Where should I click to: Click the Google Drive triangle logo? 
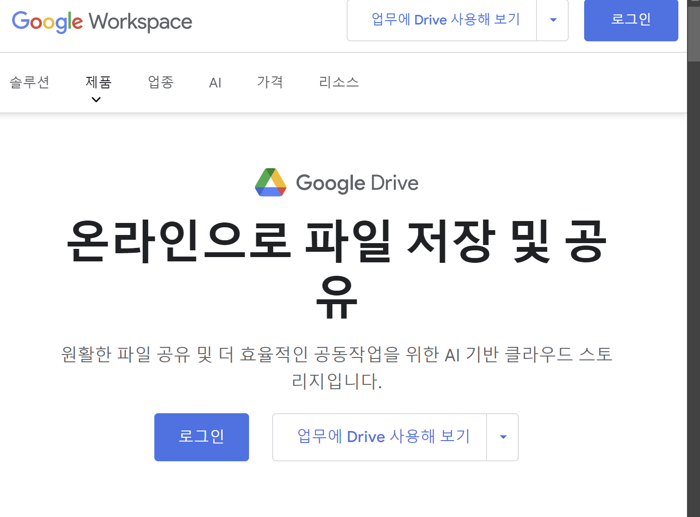pyautogui.click(x=271, y=183)
